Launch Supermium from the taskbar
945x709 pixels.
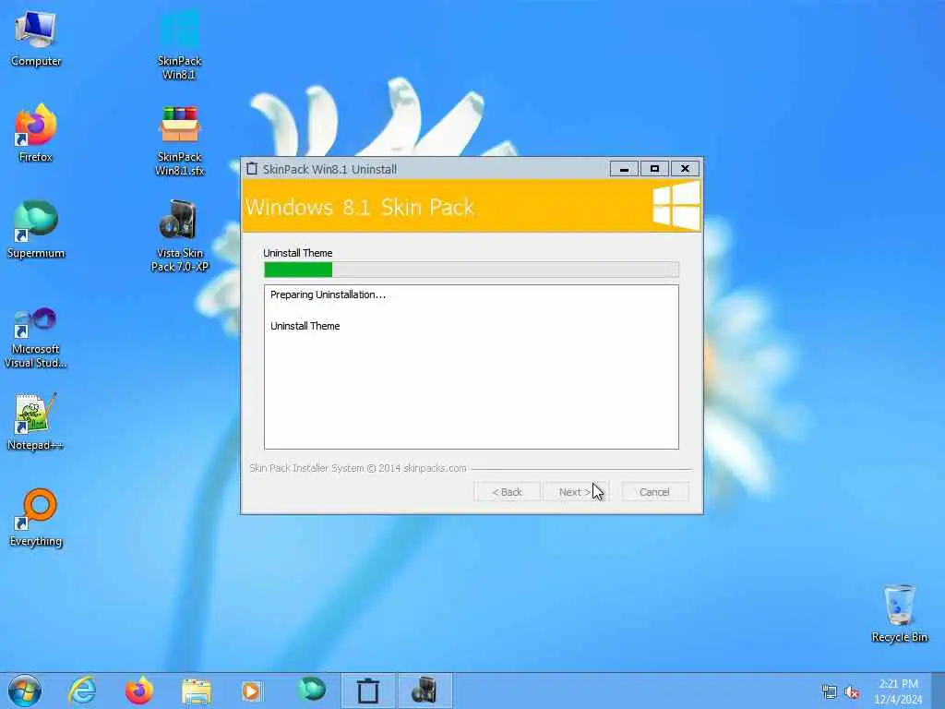click(x=311, y=690)
